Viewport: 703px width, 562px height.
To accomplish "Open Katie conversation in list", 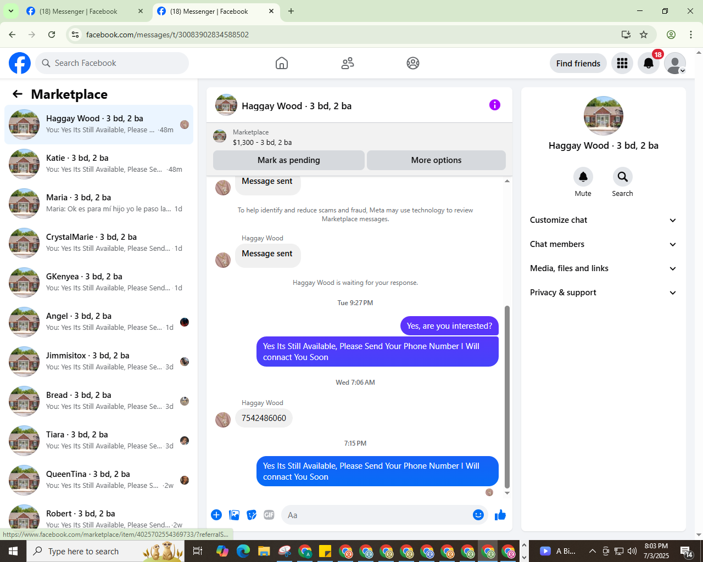I will tap(99, 164).
